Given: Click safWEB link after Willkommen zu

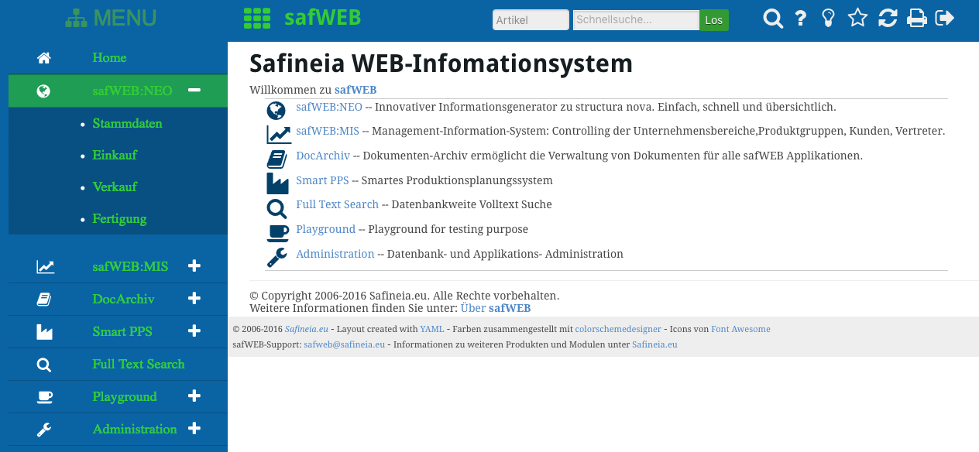Looking at the screenshot, I should tap(356, 90).
